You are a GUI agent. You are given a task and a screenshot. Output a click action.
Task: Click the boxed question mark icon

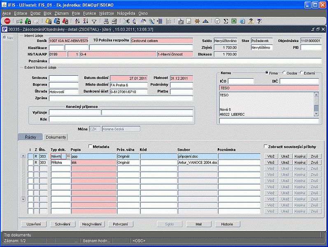(x=259, y=21)
